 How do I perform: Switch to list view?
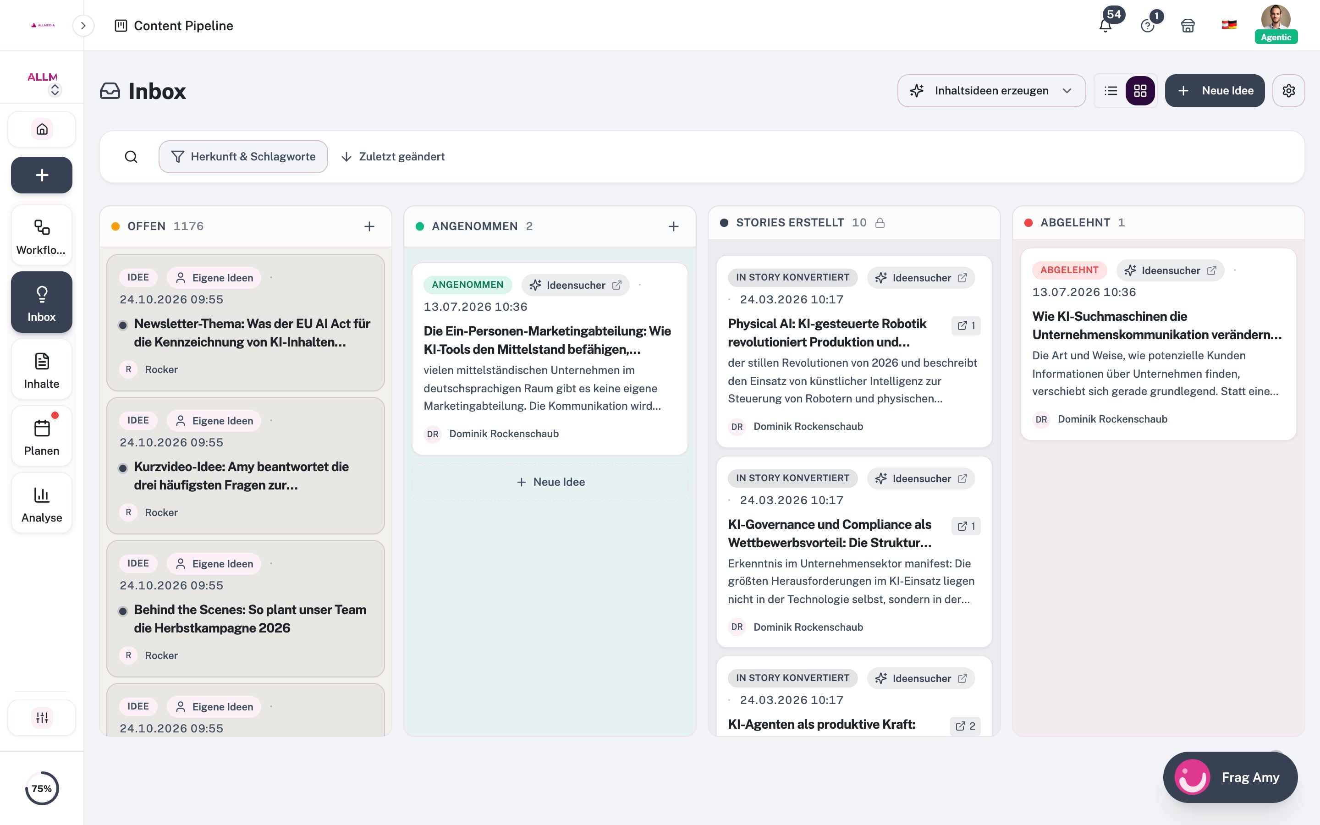[1111, 91]
